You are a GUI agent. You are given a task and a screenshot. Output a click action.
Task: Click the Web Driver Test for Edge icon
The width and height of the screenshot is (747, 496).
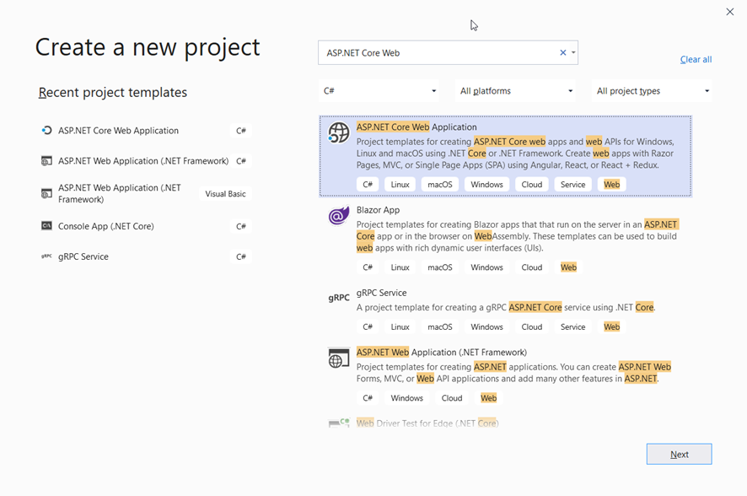(339, 423)
